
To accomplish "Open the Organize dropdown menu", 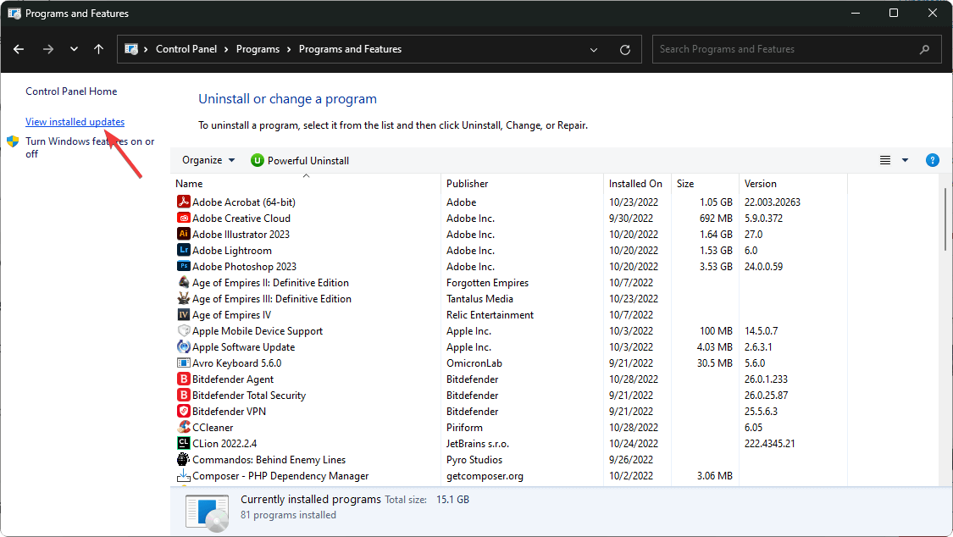I will click(208, 160).
